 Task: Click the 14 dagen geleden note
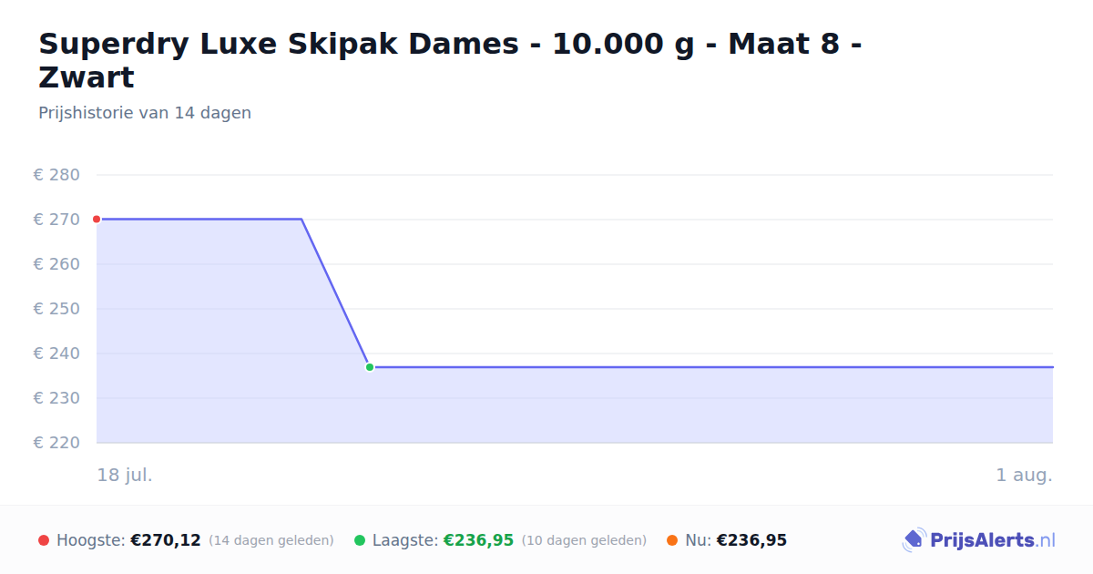tap(271, 540)
